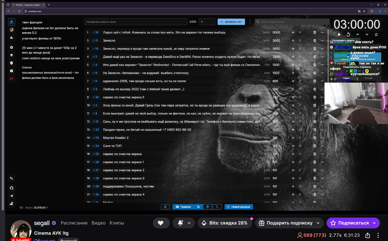Delete the 5000 lot

[315, 32]
